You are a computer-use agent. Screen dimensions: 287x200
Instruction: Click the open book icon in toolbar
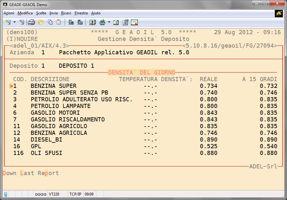pyautogui.click(x=93, y=22)
